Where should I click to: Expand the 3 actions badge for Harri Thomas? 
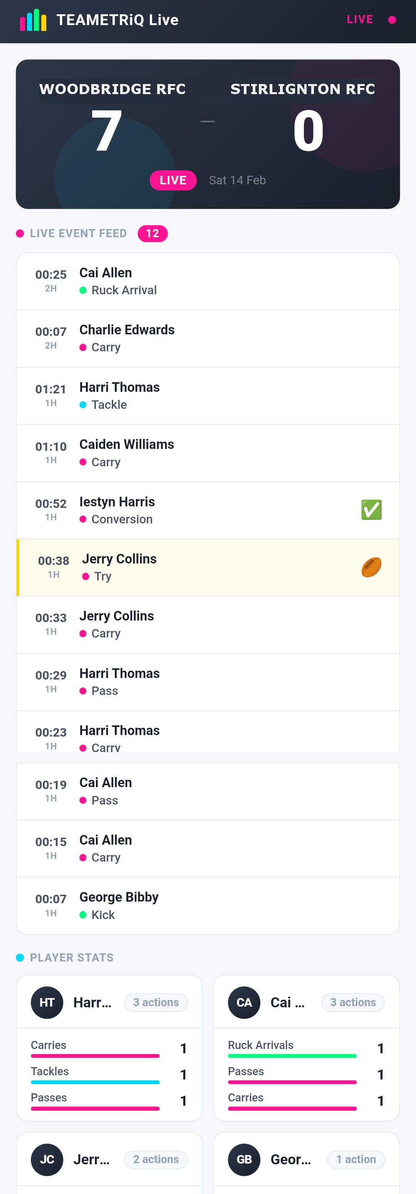(156, 1003)
